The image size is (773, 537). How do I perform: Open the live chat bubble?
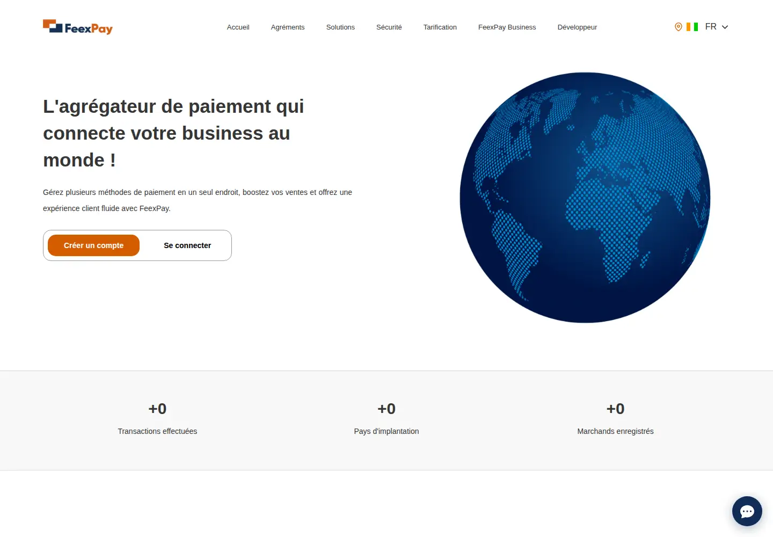[x=747, y=511]
